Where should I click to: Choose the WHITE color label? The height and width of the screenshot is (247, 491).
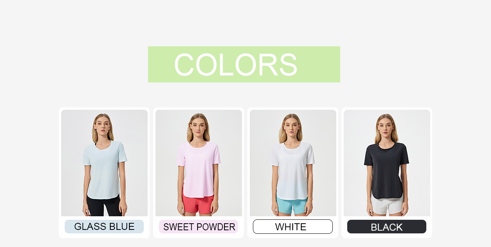[293, 226]
